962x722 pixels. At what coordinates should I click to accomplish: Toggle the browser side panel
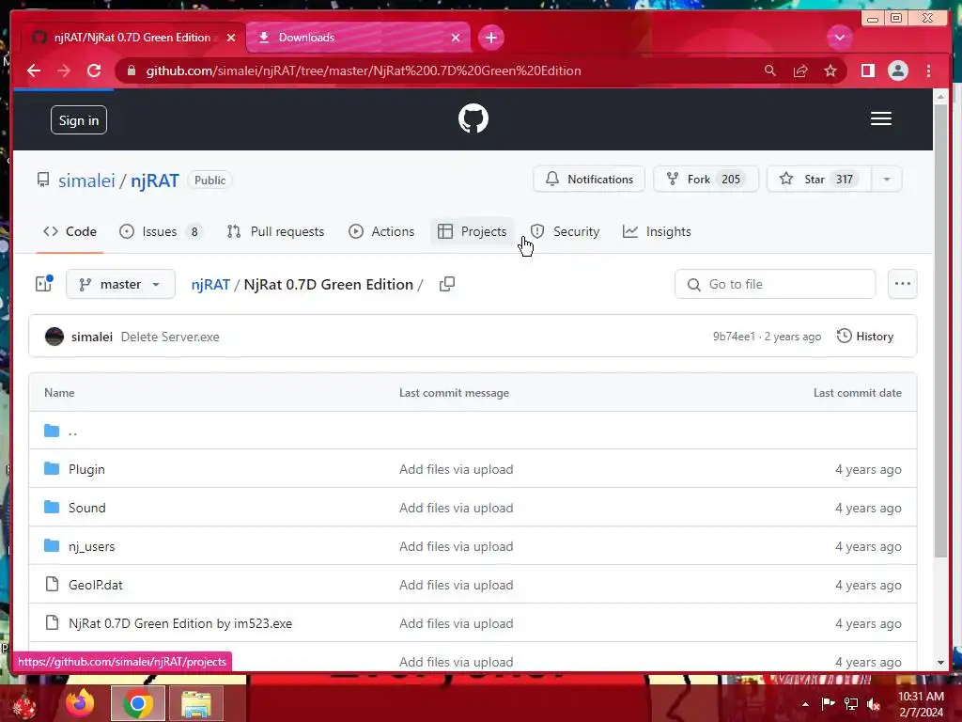click(867, 71)
